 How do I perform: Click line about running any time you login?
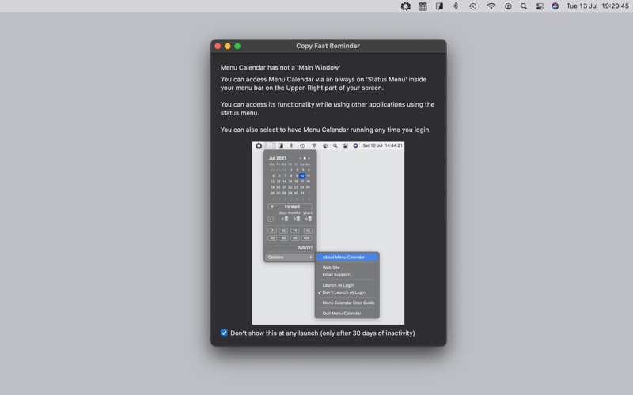[x=324, y=130]
